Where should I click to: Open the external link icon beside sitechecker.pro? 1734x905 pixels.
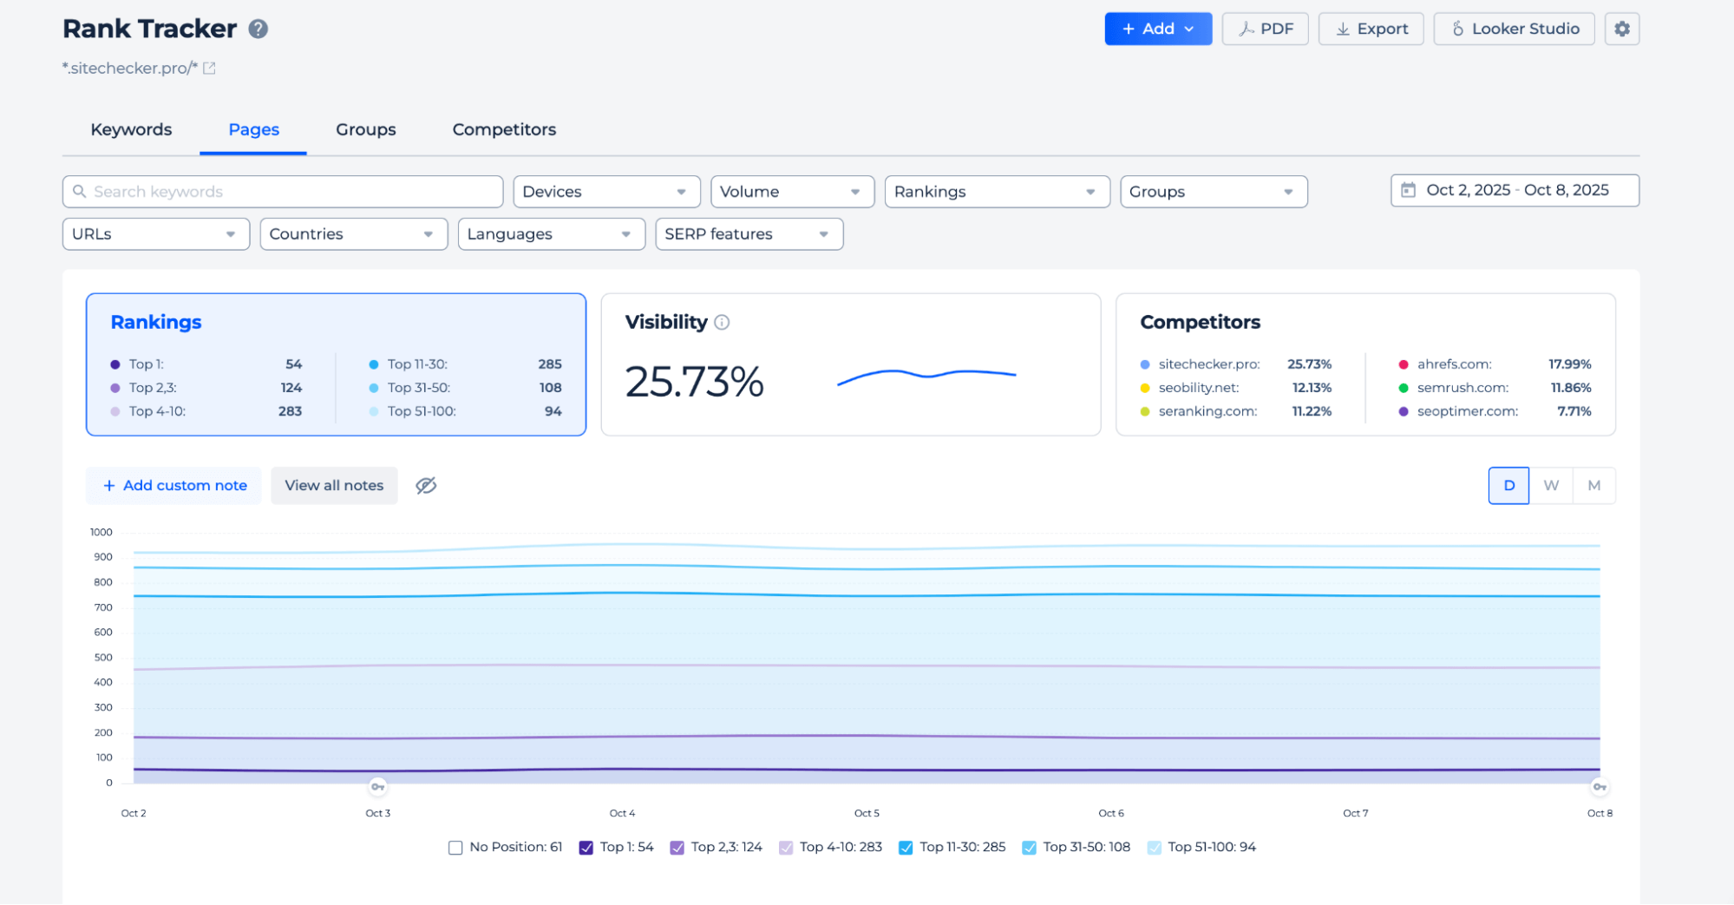click(x=209, y=69)
